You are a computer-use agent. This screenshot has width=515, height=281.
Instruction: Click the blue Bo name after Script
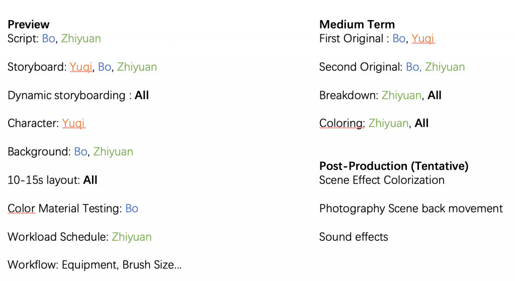point(48,39)
